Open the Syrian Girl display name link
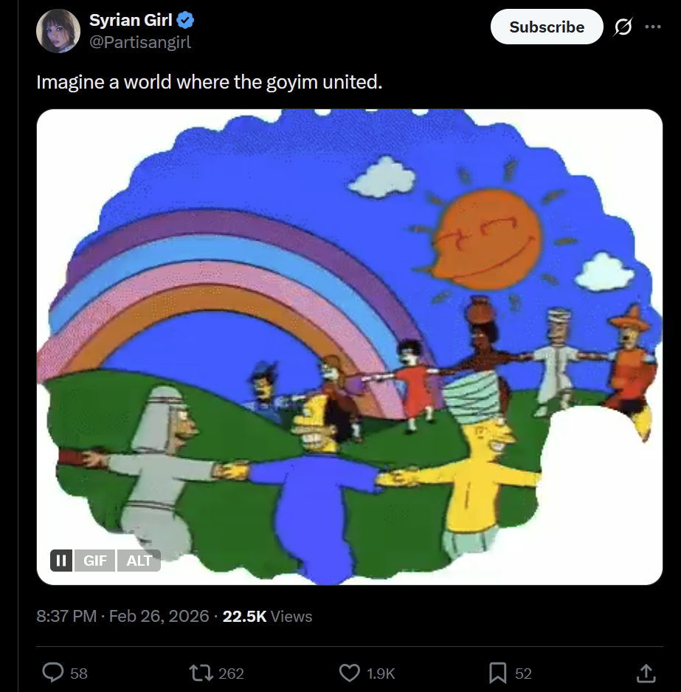Viewport: 681px width, 692px height. tap(131, 20)
